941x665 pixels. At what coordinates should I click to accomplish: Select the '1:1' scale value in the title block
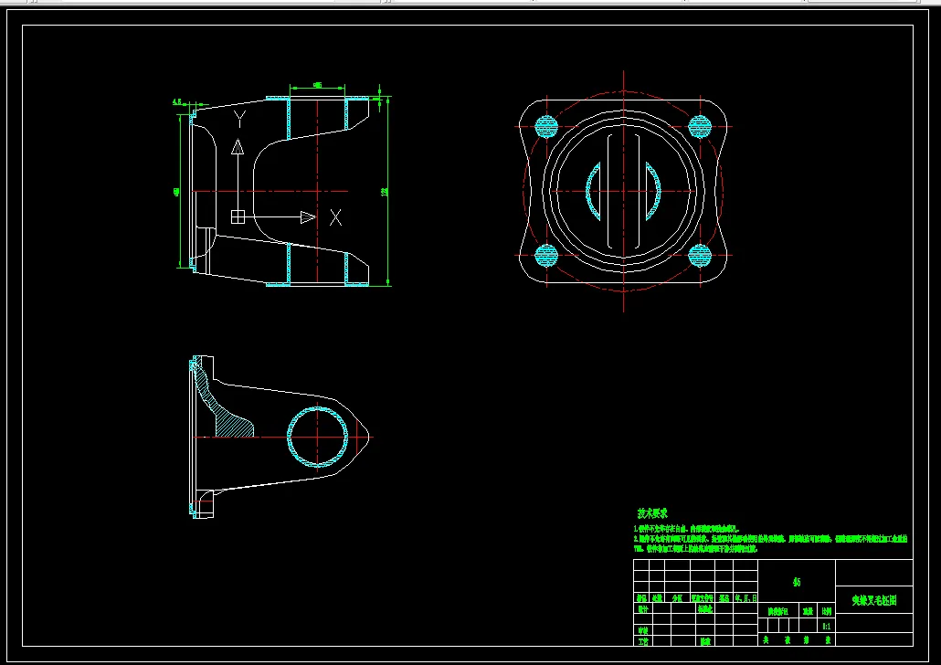click(827, 626)
